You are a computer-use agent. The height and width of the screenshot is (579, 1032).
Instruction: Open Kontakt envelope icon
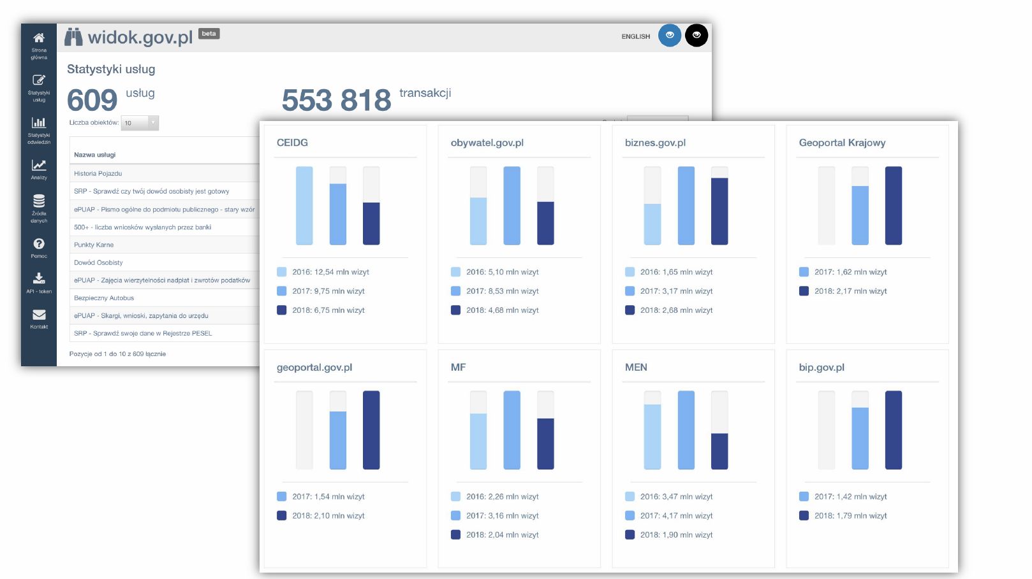(39, 314)
